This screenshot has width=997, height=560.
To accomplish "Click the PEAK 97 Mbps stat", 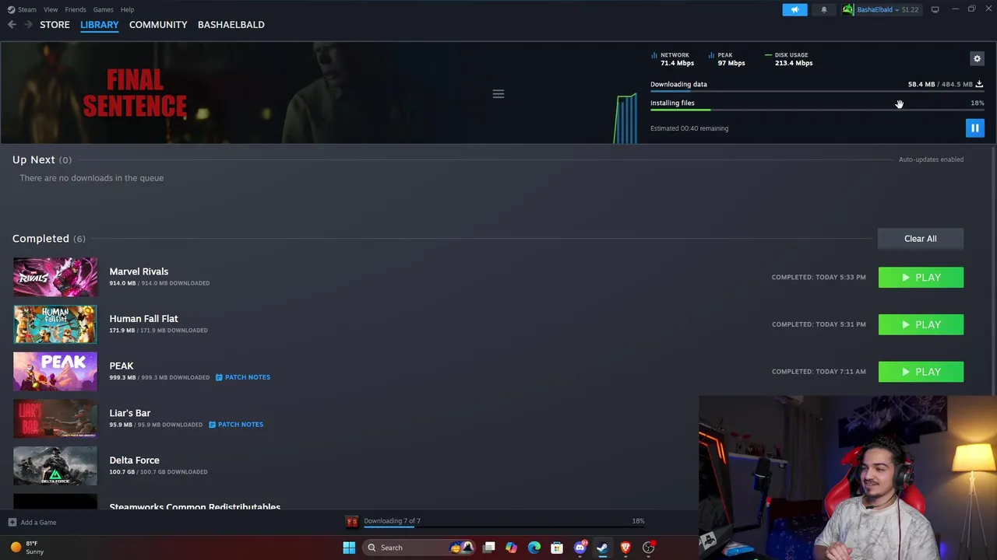I will [727, 59].
